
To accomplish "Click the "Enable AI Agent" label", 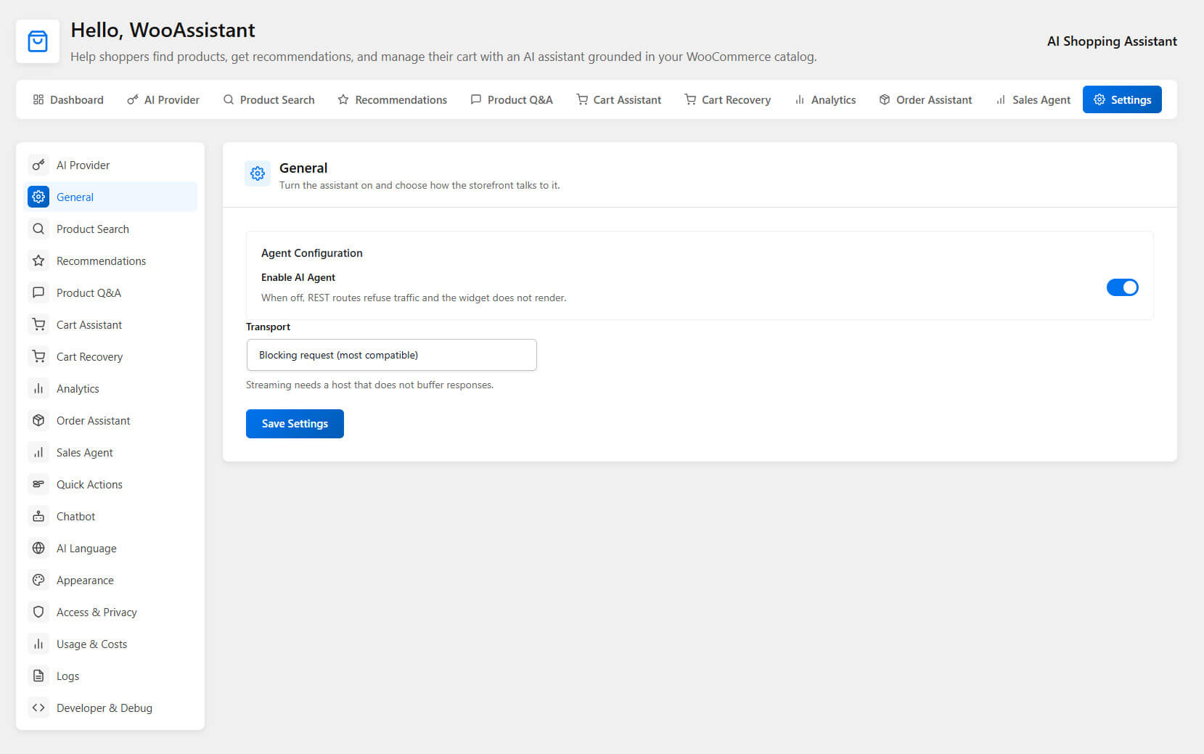I will coord(298,278).
